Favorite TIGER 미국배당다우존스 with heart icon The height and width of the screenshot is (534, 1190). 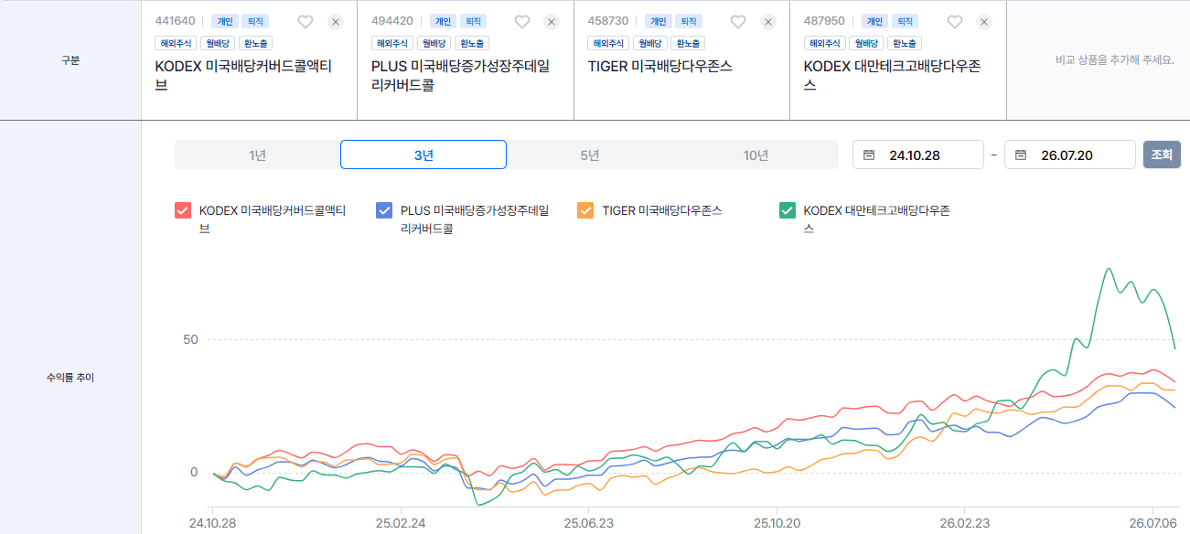tap(738, 22)
